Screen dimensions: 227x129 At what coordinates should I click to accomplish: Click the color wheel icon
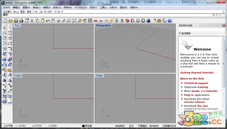pos(133,21)
